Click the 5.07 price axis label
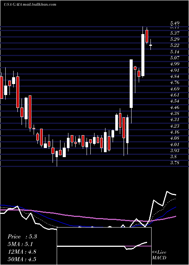This screenshot has height=265, width=189. coord(175,58)
